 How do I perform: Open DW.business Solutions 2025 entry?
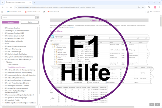tap(14, 38)
